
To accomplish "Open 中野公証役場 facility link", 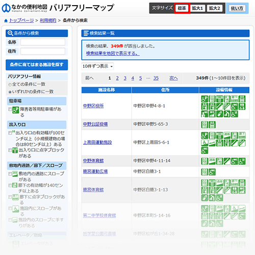I will (95, 124).
